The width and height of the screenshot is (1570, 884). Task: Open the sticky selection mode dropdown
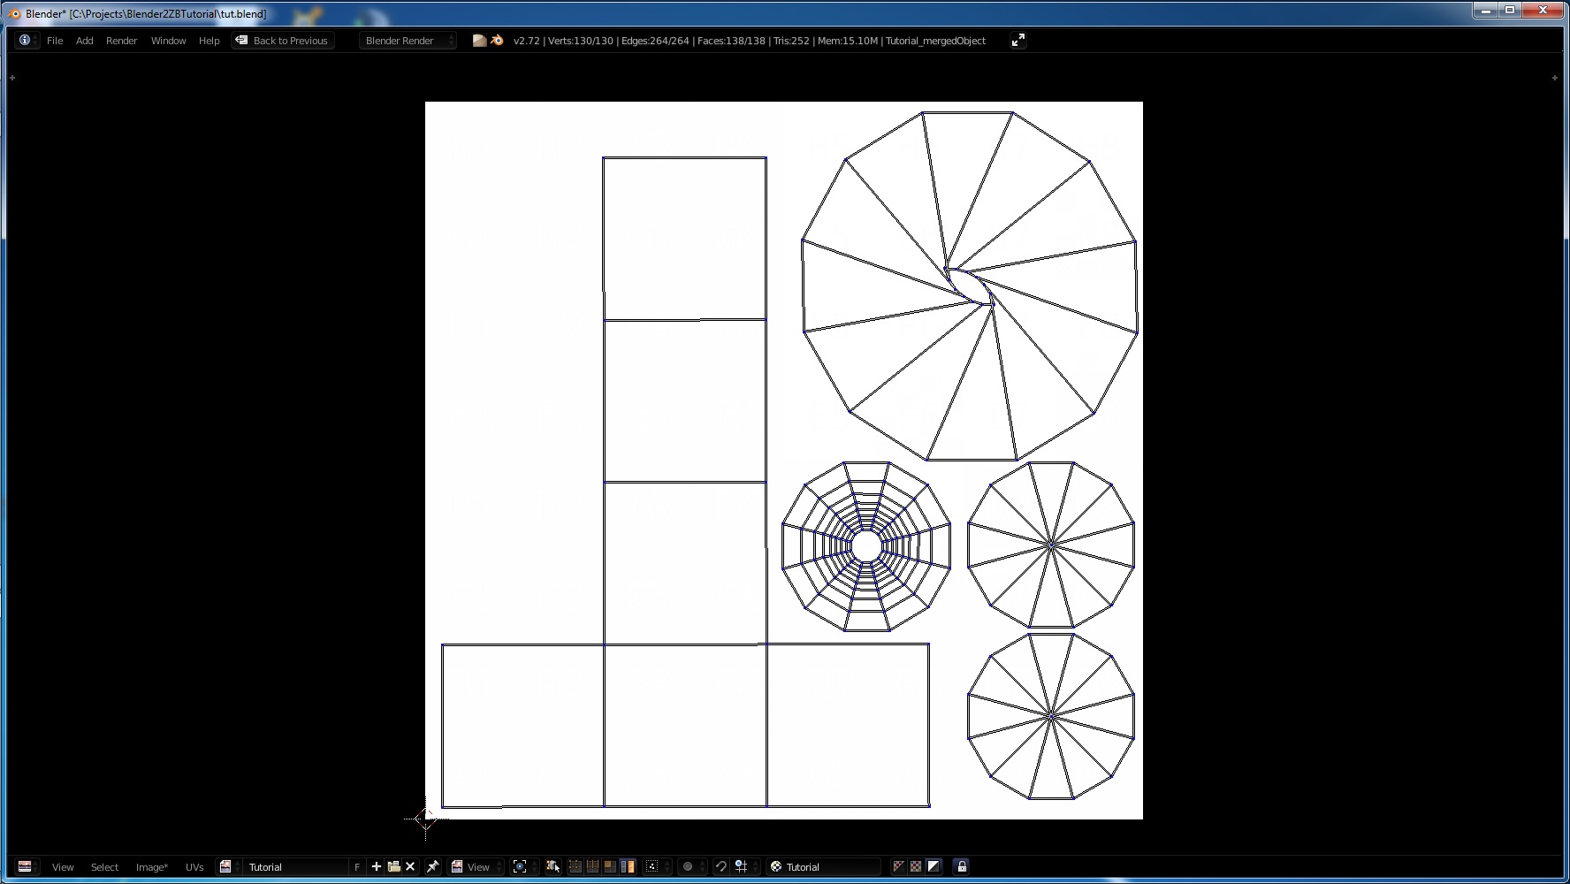657,866
